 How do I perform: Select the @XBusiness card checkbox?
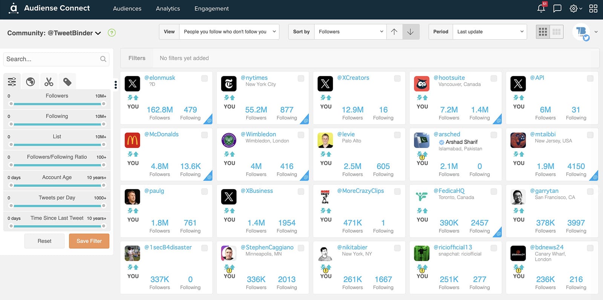coord(301,191)
